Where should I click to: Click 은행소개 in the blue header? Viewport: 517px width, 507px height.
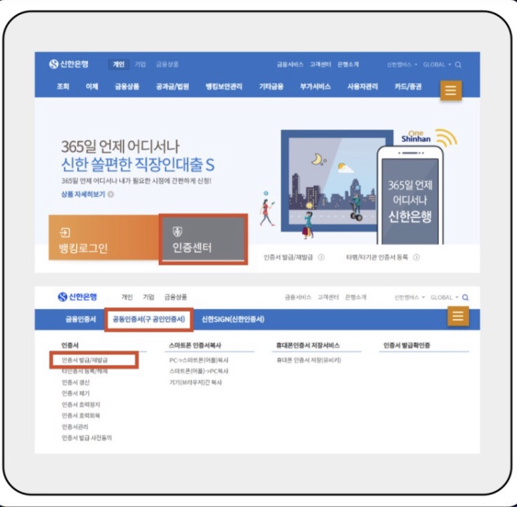[348, 64]
